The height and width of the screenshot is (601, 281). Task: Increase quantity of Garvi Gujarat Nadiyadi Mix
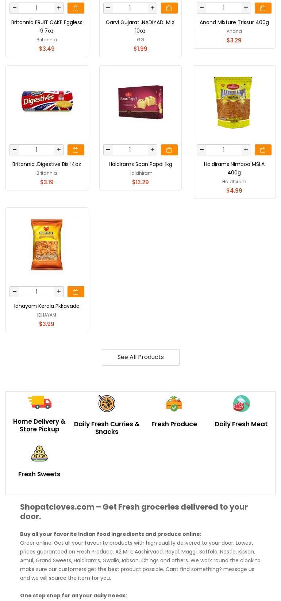click(153, 8)
